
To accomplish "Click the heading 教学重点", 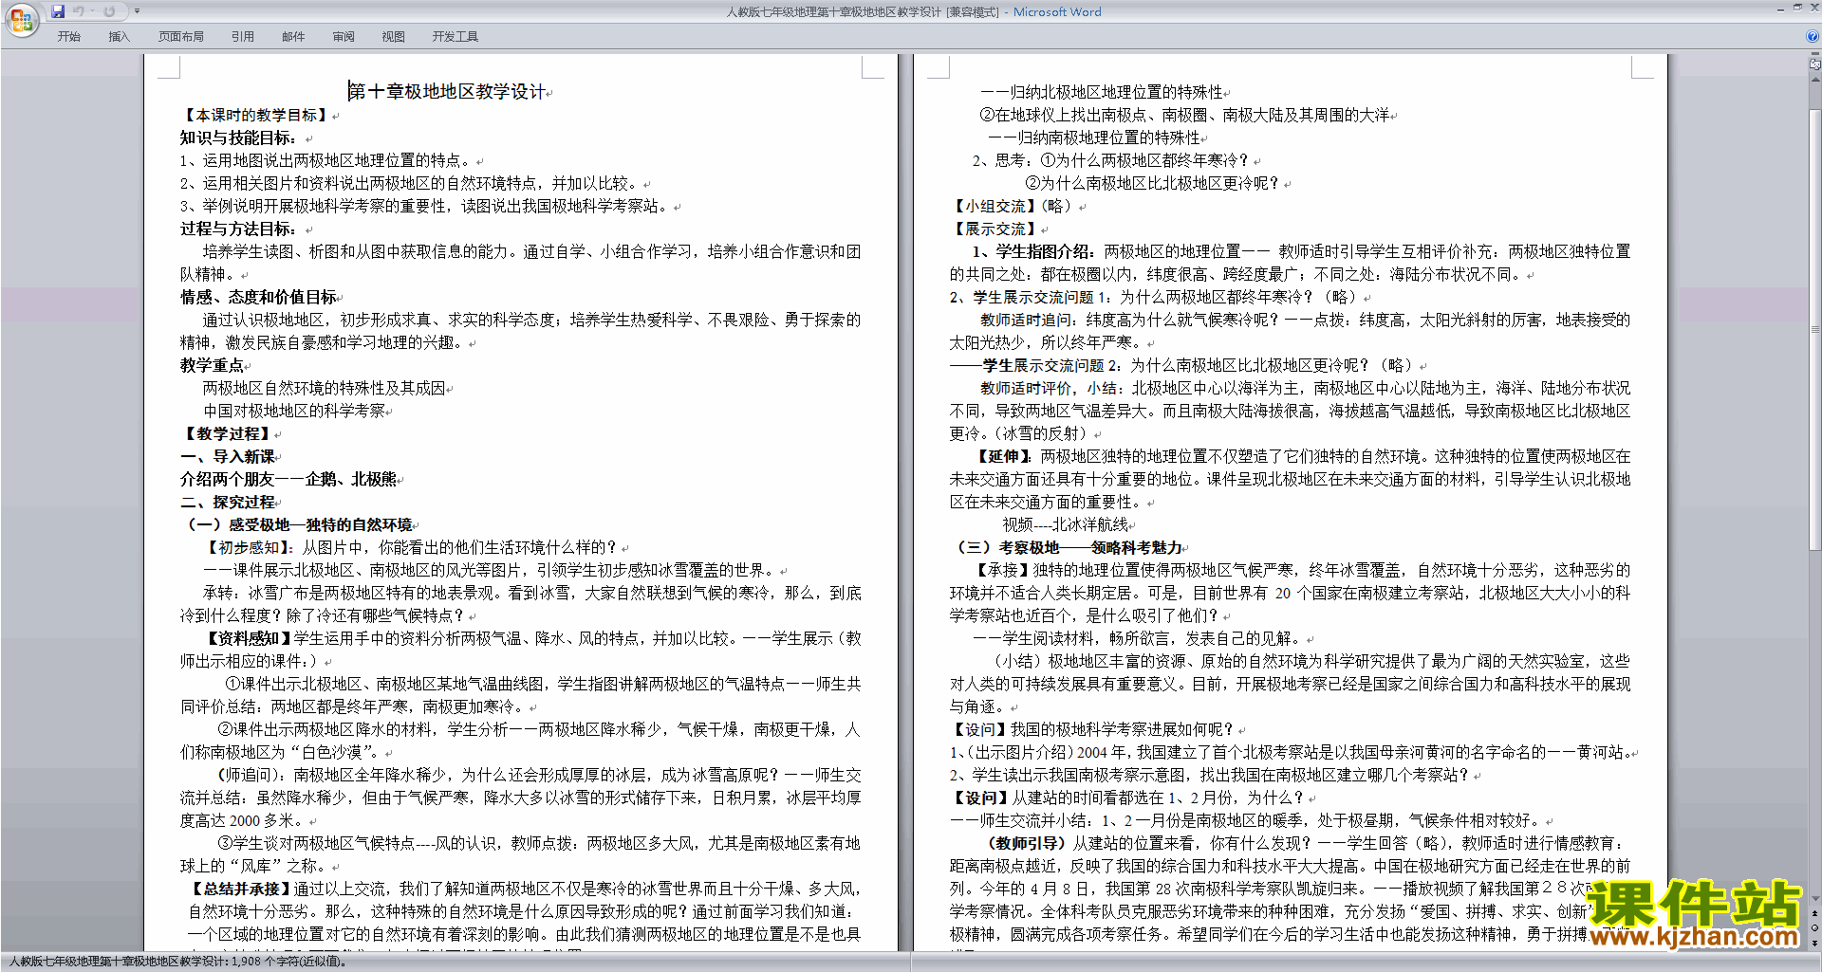I will click(212, 365).
